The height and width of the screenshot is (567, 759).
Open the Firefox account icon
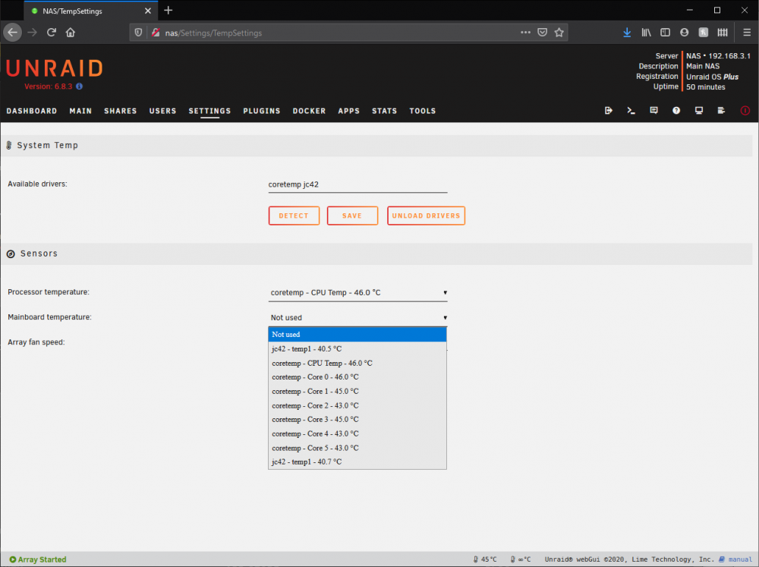(x=684, y=33)
